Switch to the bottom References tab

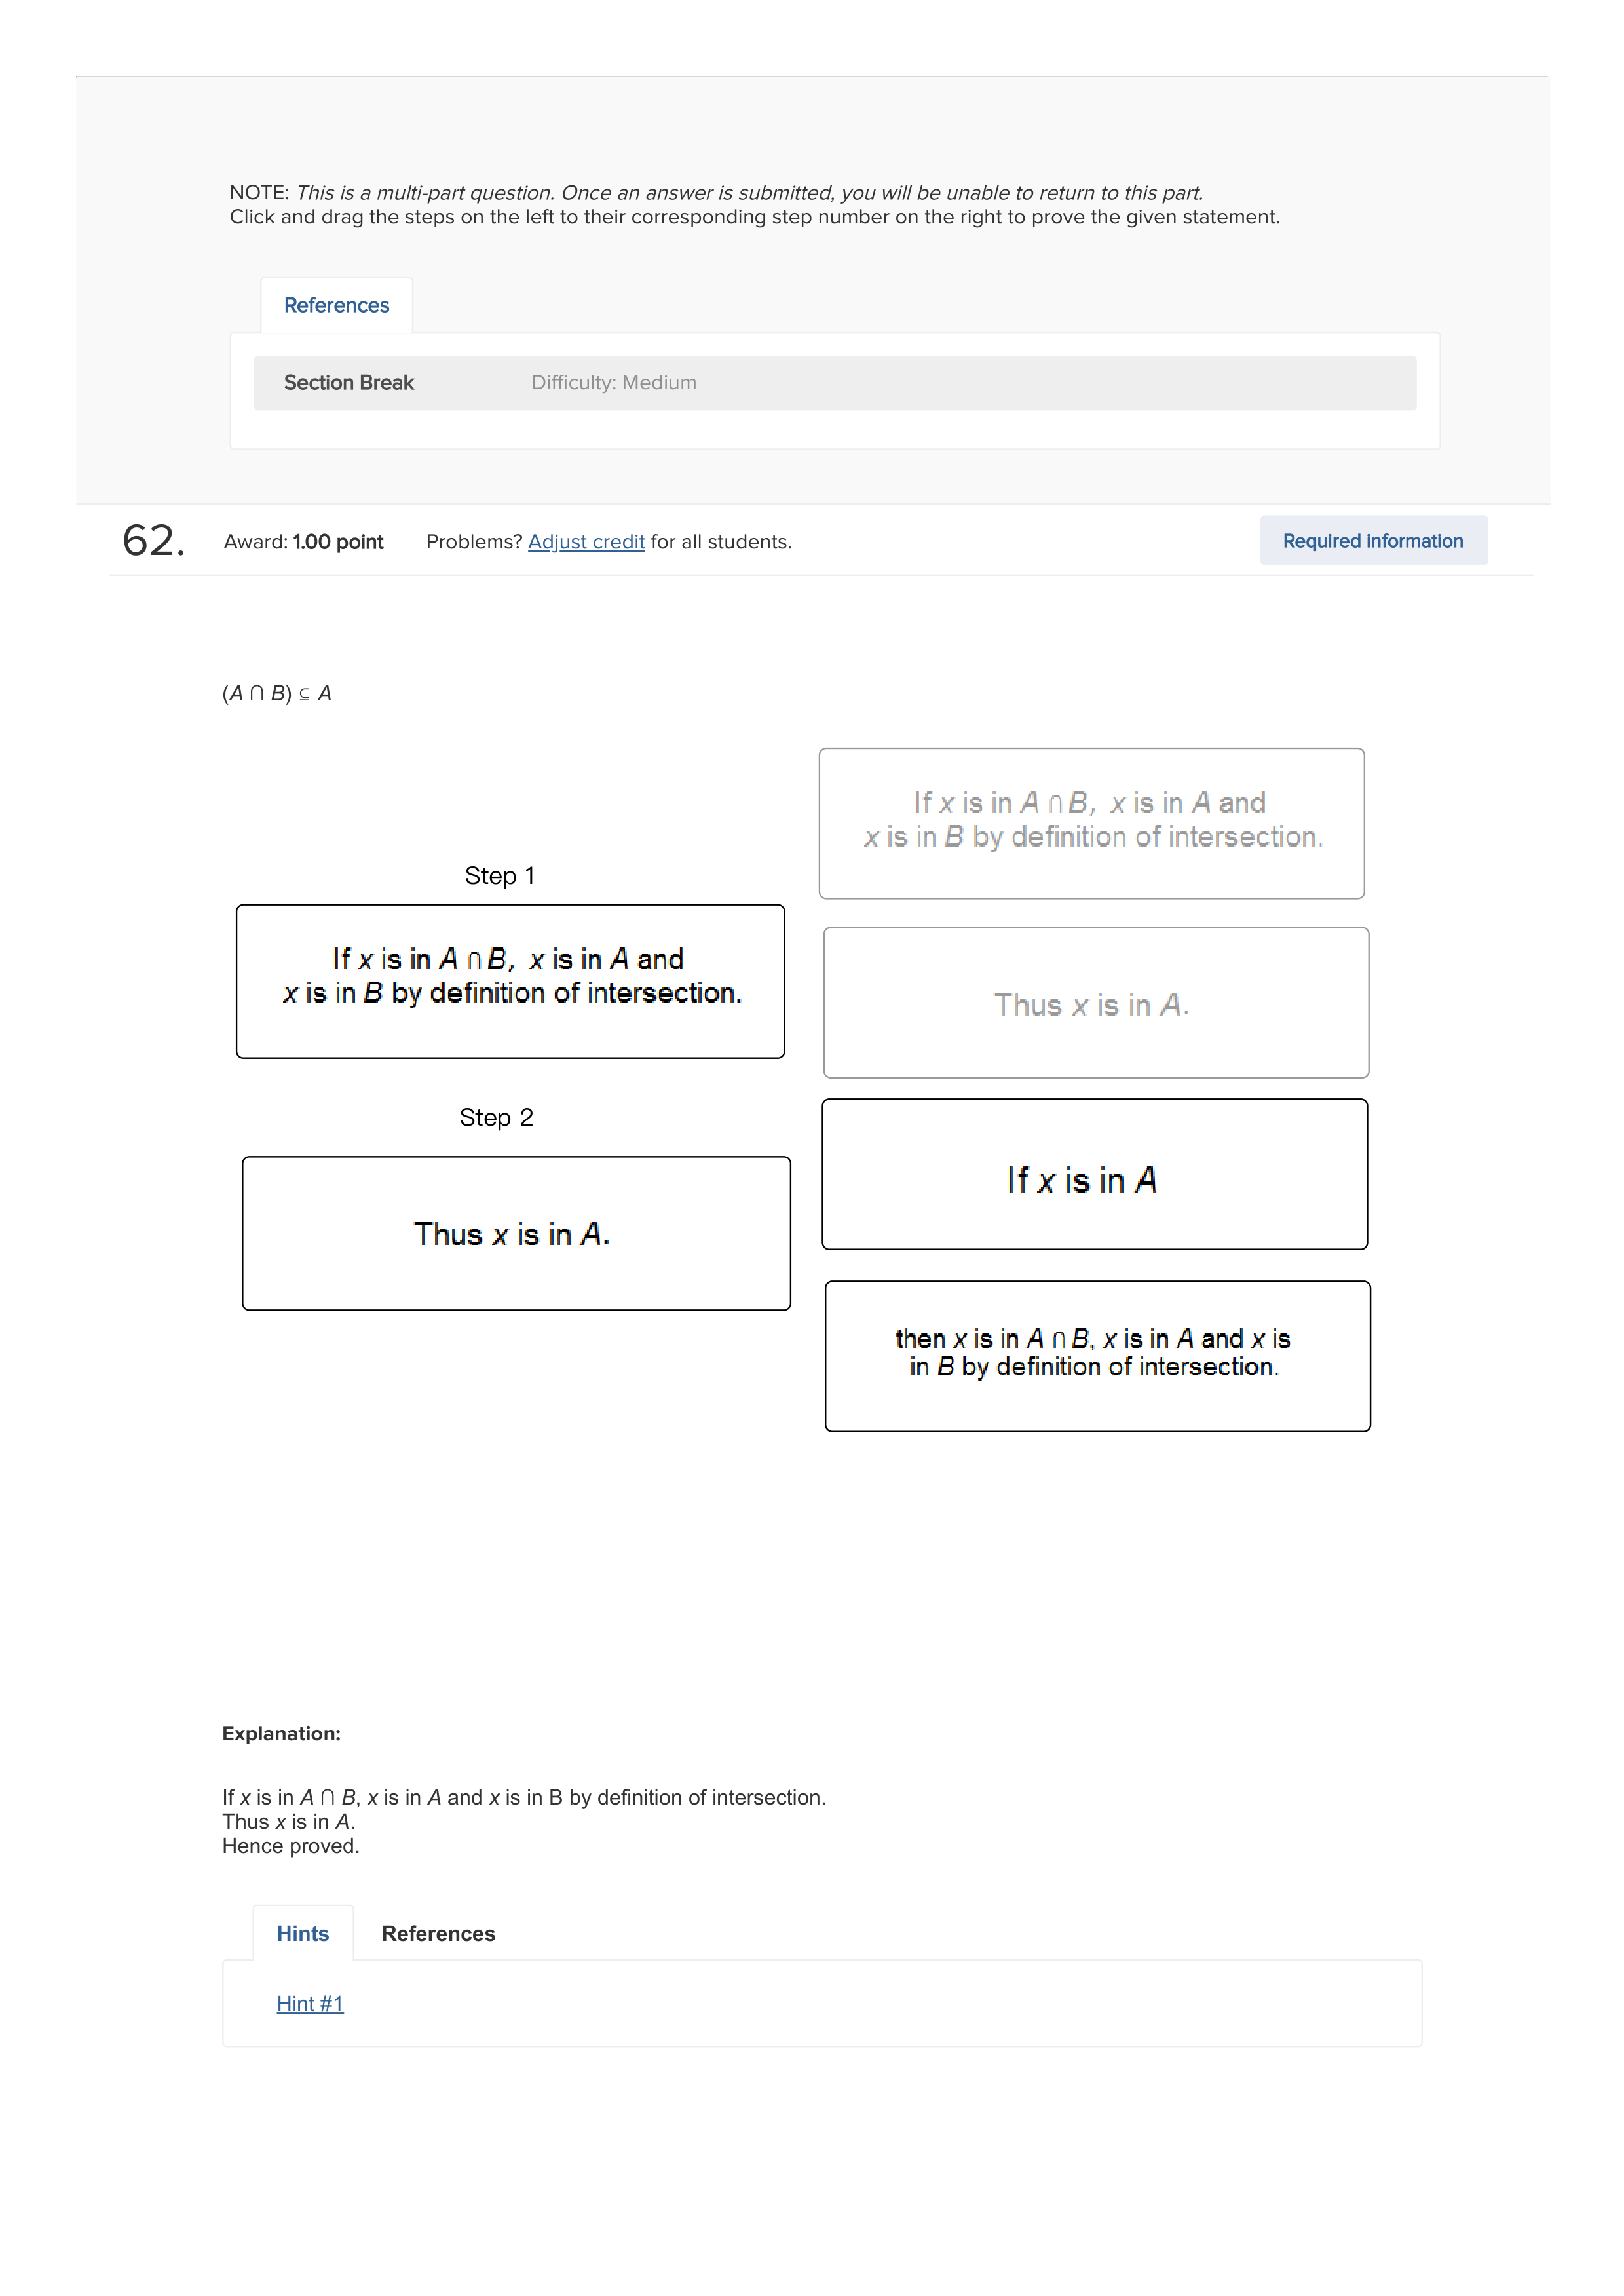438,1933
